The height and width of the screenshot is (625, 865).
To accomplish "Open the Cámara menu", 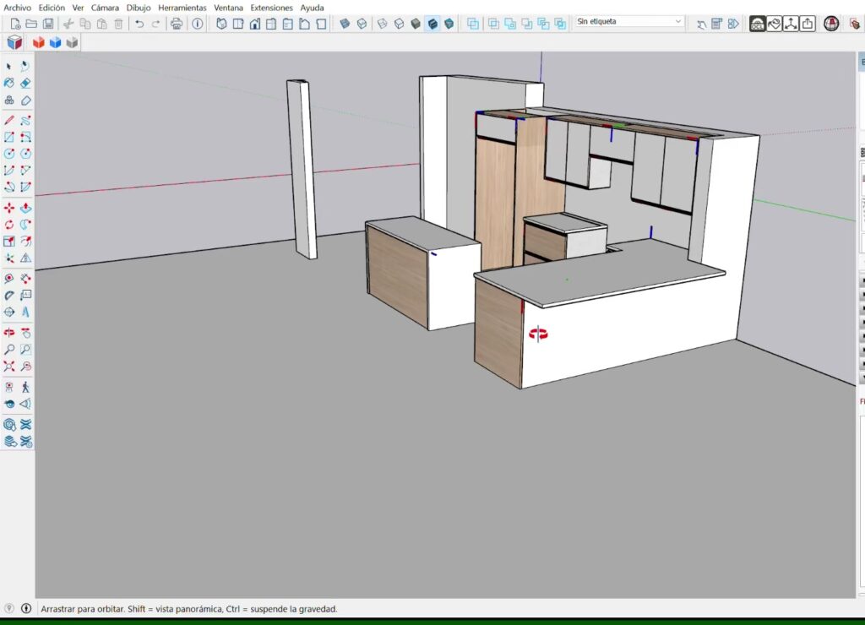I will 105,8.
